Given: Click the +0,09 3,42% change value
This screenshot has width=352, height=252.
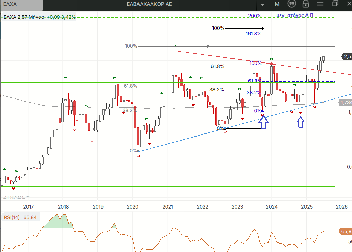Looking at the screenshot, I should (x=61, y=17).
